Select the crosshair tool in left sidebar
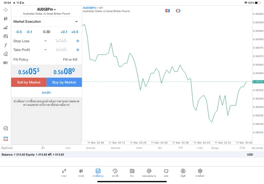Image resolution: width=264 pixels, height=184 pixels. (x=5, y=9)
